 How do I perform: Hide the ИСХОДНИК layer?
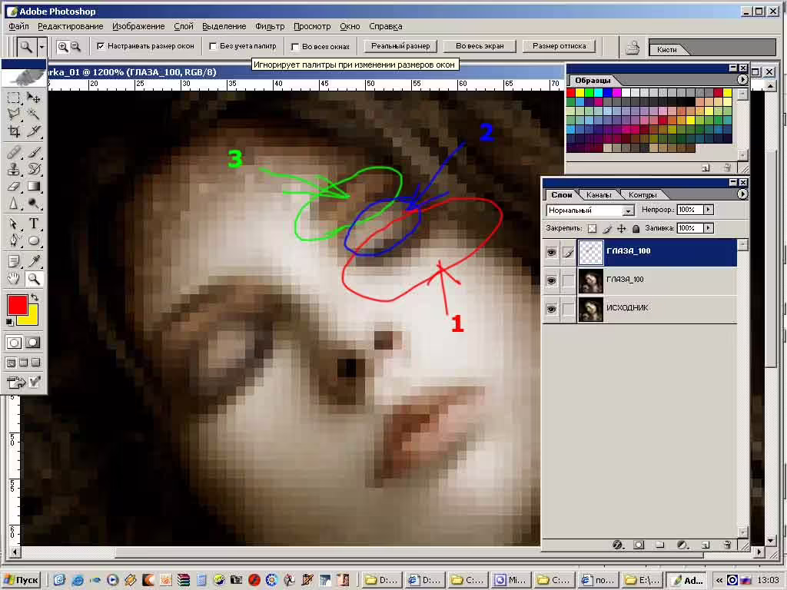[x=551, y=309]
